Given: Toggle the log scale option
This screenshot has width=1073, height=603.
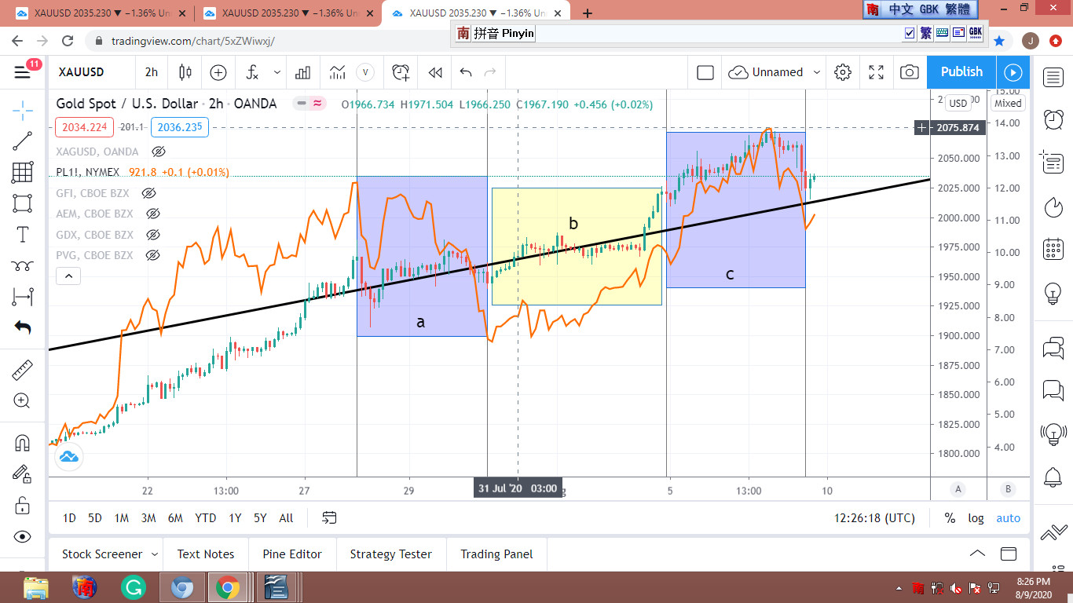Looking at the screenshot, I should (976, 518).
